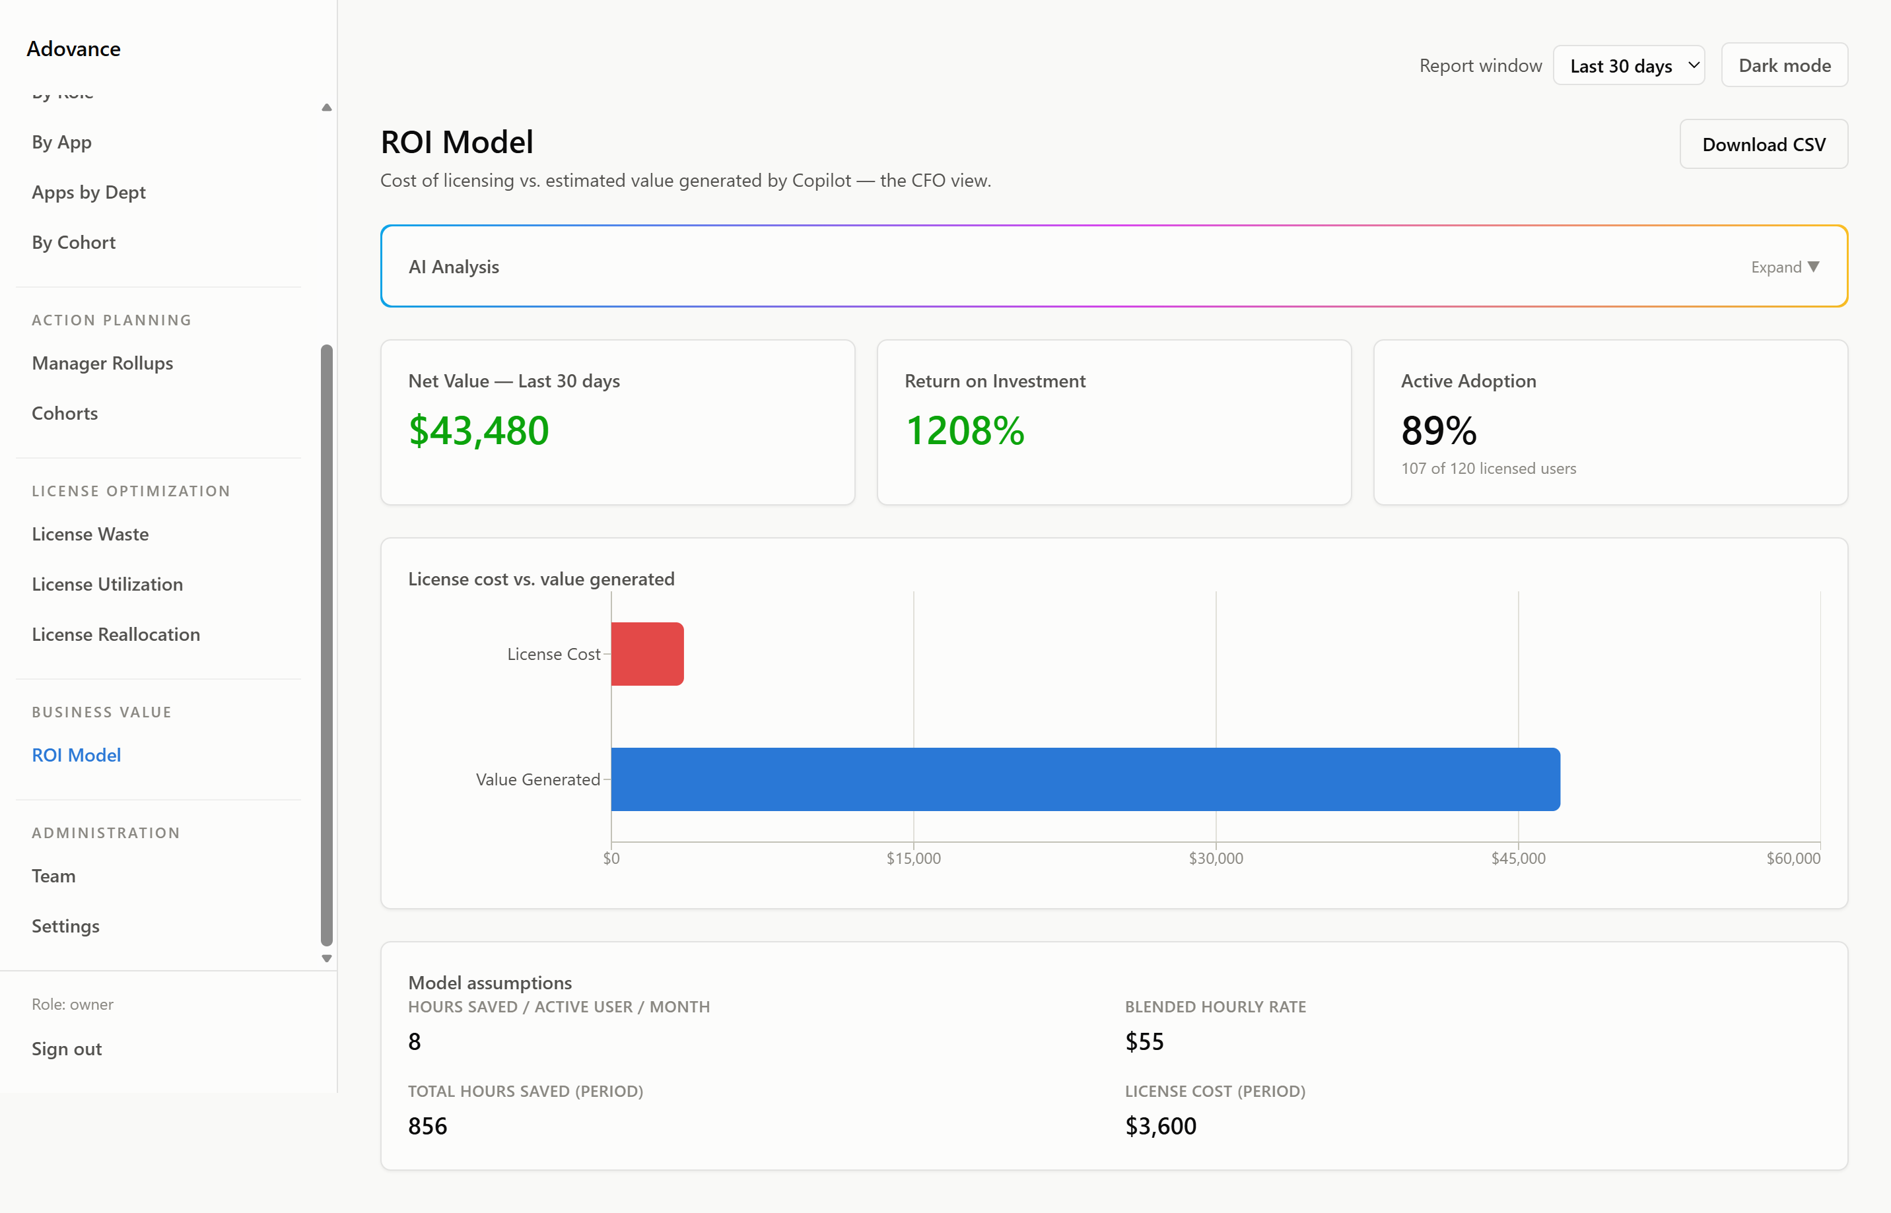Open the By App report
The width and height of the screenshot is (1891, 1213).
pyautogui.click(x=61, y=143)
